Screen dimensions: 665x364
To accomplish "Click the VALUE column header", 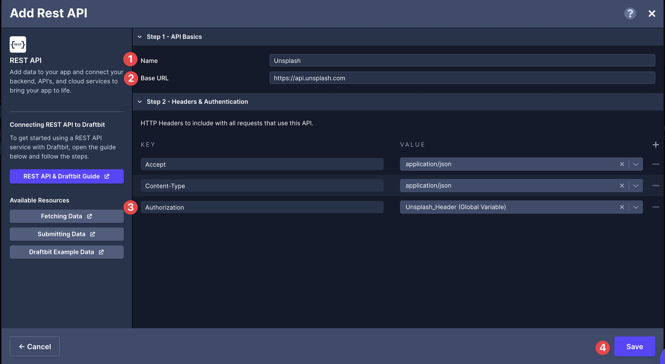I will click(412, 144).
